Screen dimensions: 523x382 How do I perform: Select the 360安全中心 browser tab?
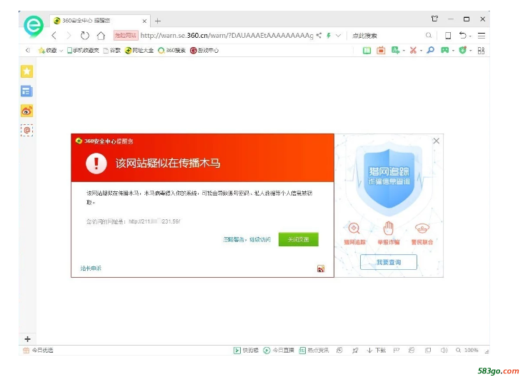(x=99, y=21)
